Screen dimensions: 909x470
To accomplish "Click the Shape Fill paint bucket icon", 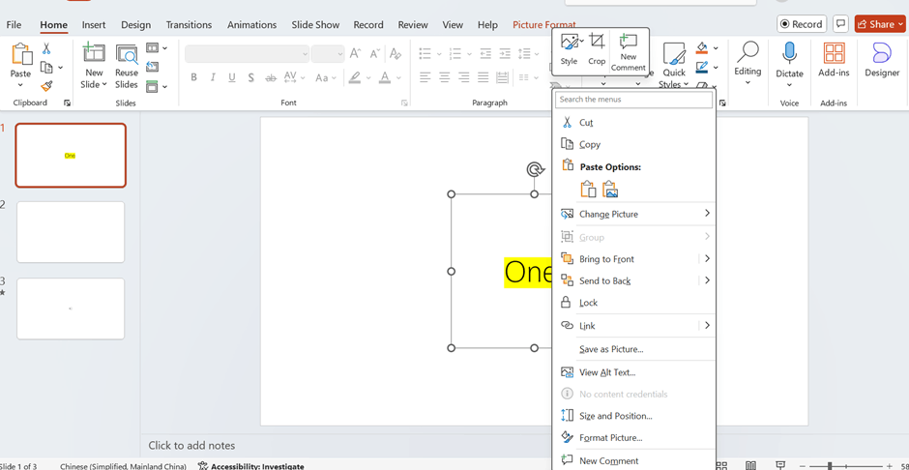I will pos(703,47).
